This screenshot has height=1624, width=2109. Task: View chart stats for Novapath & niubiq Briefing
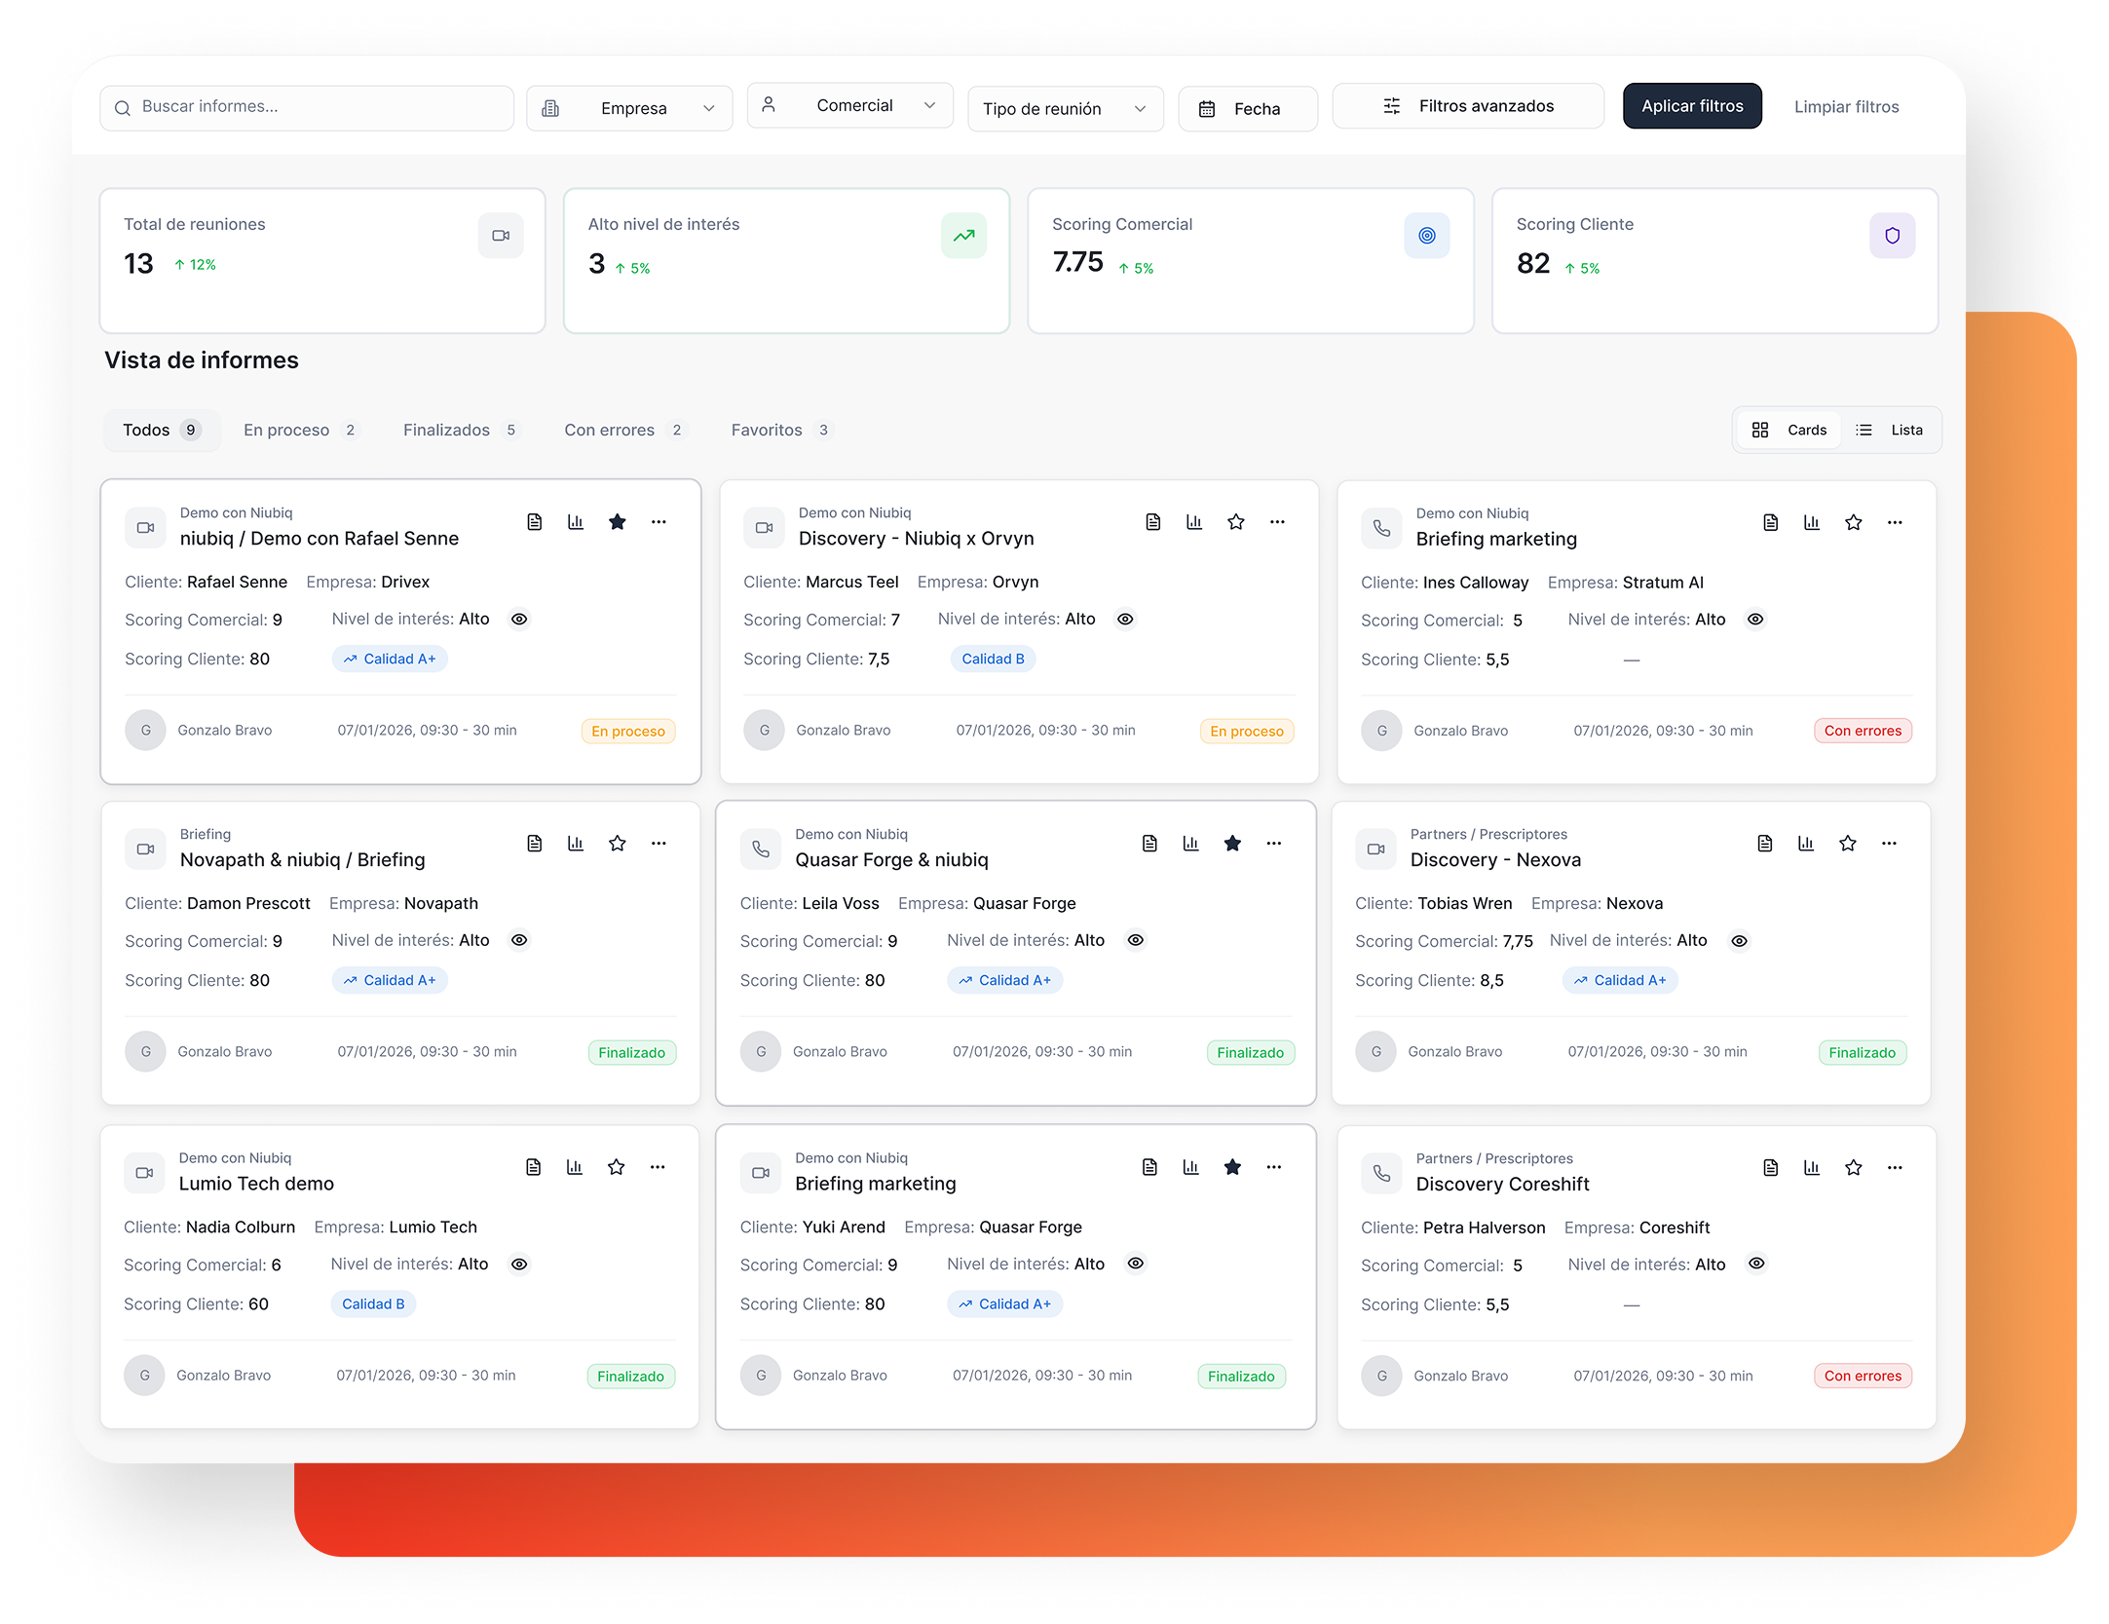click(576, 844)
